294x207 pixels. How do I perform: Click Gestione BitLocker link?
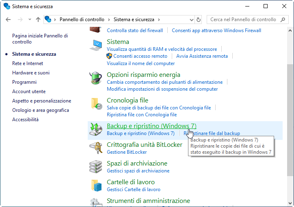(127, 152)
